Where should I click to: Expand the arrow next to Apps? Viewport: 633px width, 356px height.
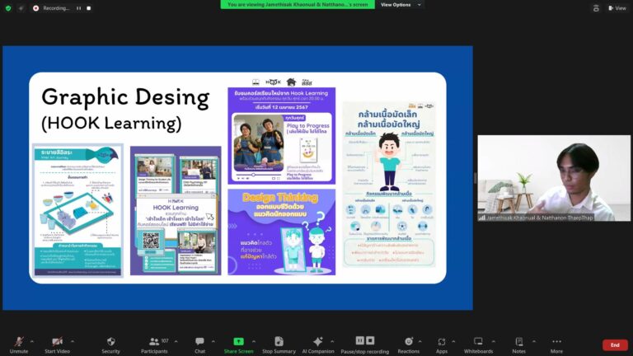tap(453, 341)
